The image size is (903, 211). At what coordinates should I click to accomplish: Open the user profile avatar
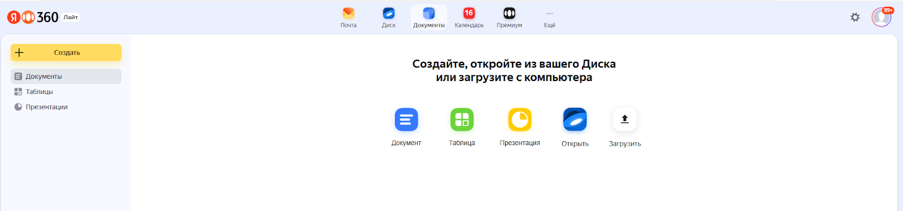click(x=881, y=17)
